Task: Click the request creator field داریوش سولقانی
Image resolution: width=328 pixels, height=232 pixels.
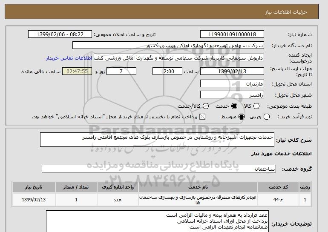Action: tap(179, 58)
